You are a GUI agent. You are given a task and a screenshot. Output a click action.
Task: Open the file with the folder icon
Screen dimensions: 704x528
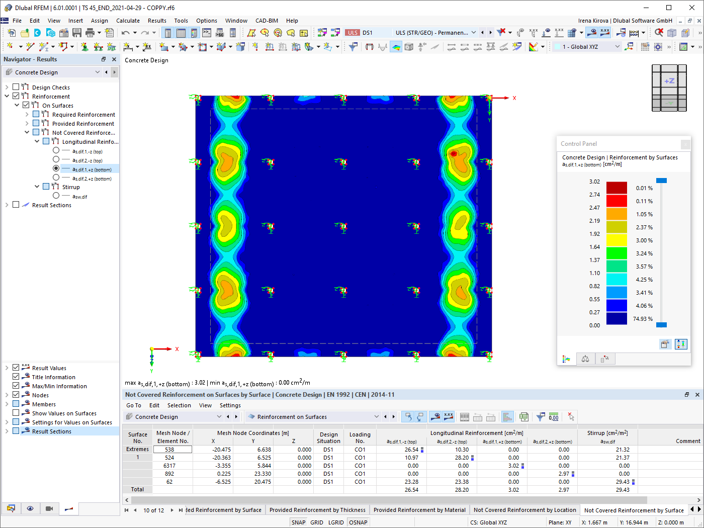[x=25, y=33]
